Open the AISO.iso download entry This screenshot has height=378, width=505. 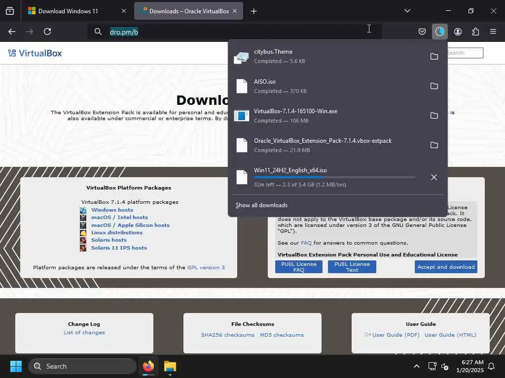click(337, 86)
